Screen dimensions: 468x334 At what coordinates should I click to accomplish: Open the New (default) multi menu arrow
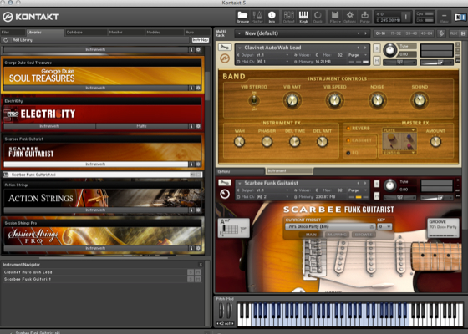pyautogui.click(x=239, y=33)
